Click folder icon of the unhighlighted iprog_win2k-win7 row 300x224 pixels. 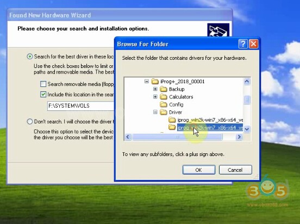tap(172, 120)
